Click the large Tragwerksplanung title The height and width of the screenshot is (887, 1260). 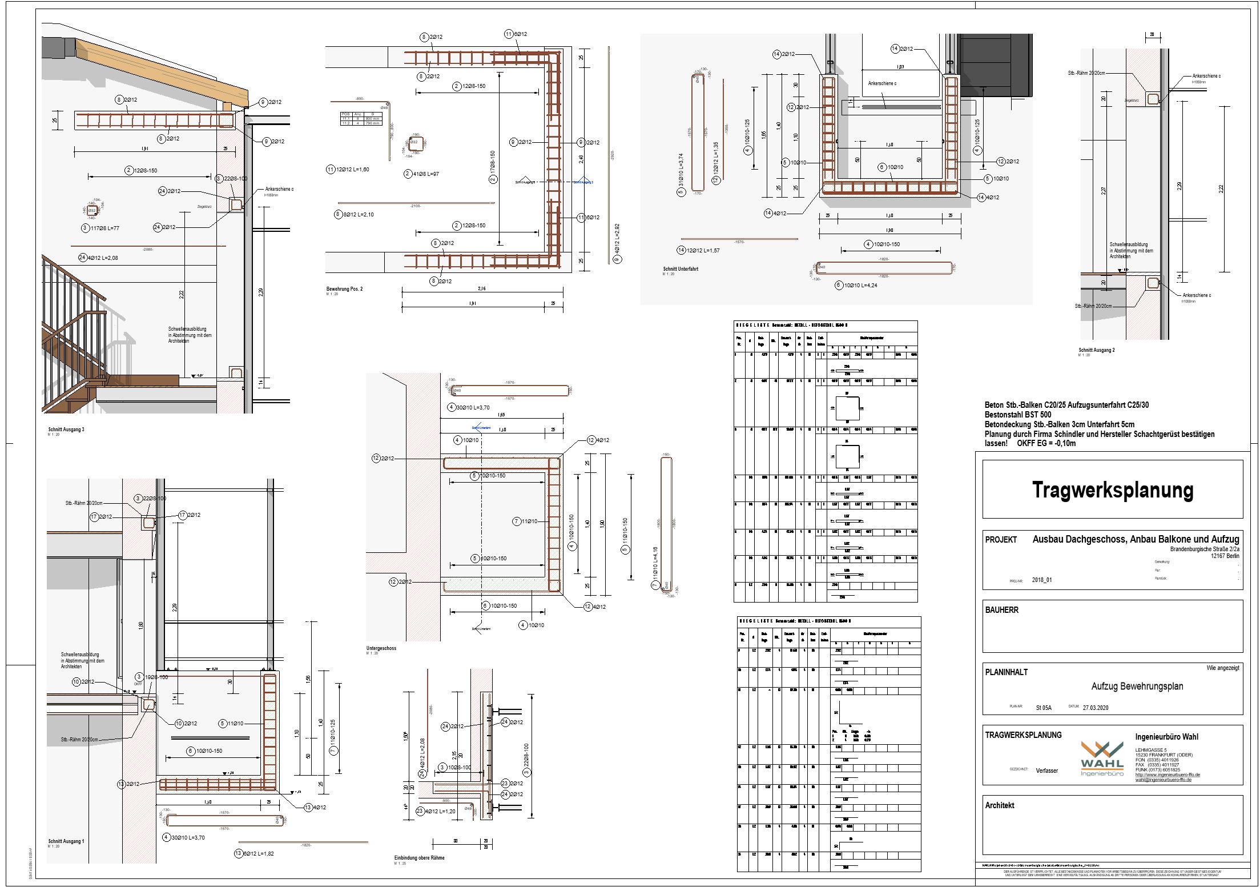(1112, 490)
